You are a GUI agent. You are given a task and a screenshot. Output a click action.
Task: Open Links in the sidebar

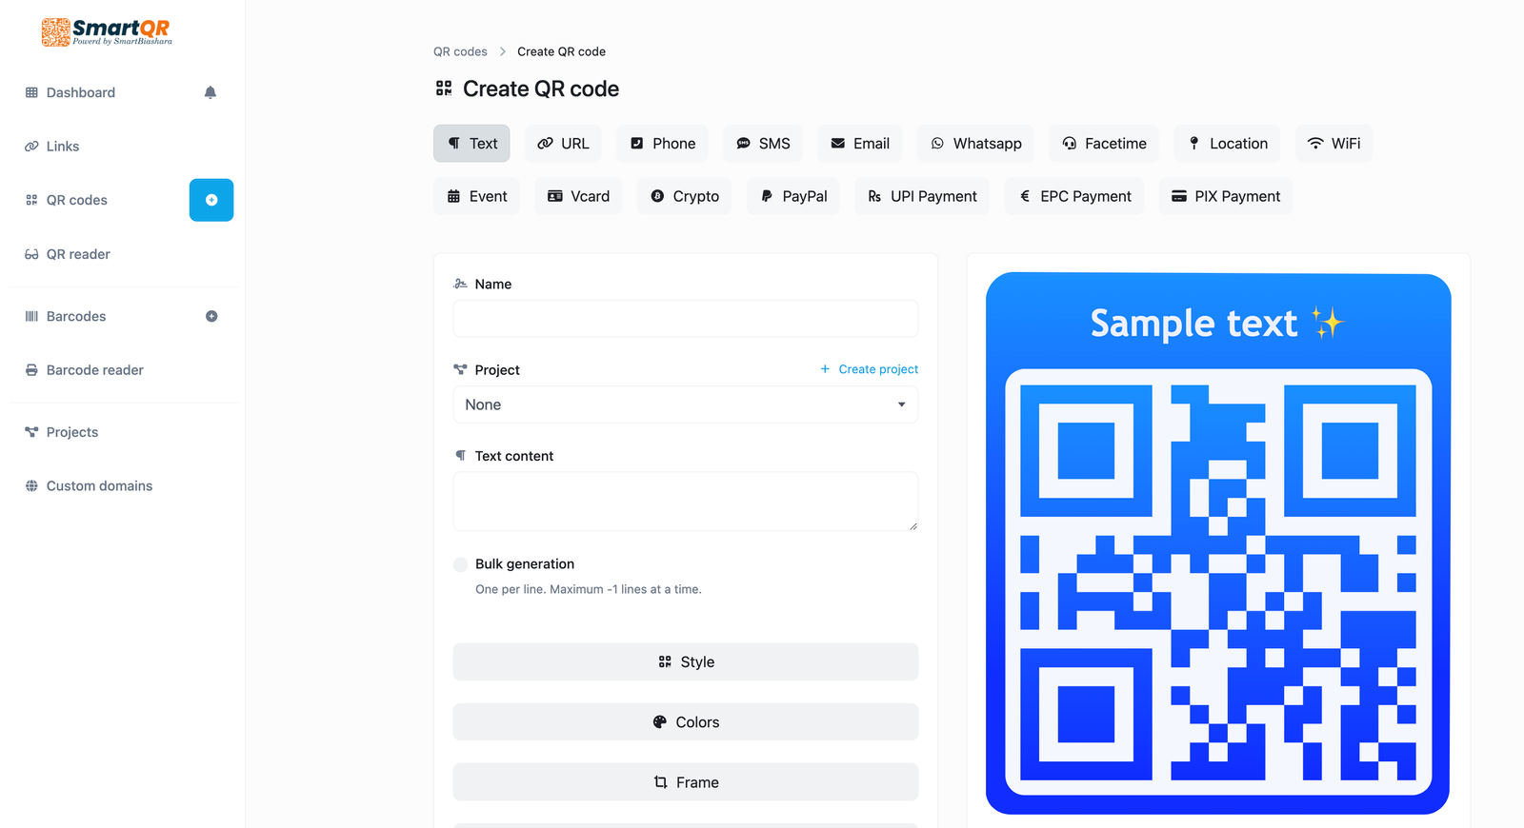[52, 147]
